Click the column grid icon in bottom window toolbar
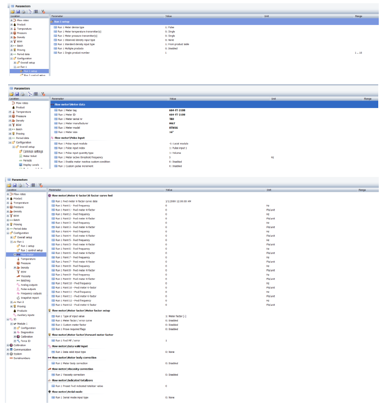The height and width of the screenshot is (411, 388). [33, 185]
